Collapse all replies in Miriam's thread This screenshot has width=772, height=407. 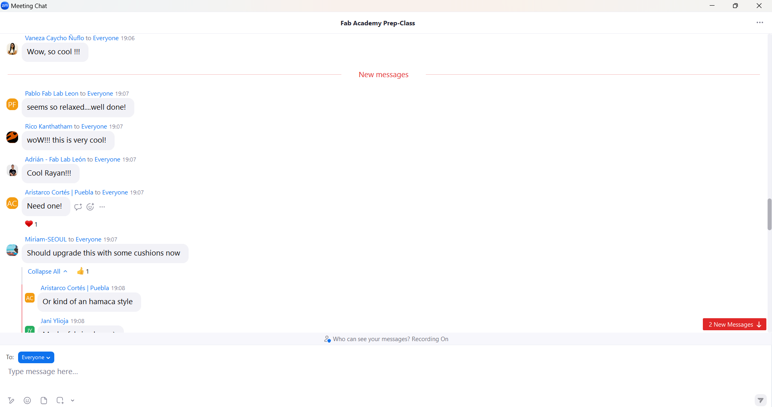point(47,271)
